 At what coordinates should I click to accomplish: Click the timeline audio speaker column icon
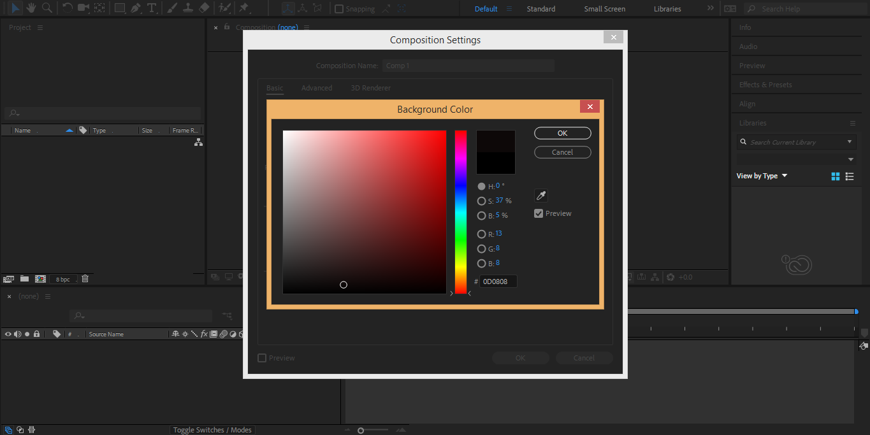click(x=18, y=334)
